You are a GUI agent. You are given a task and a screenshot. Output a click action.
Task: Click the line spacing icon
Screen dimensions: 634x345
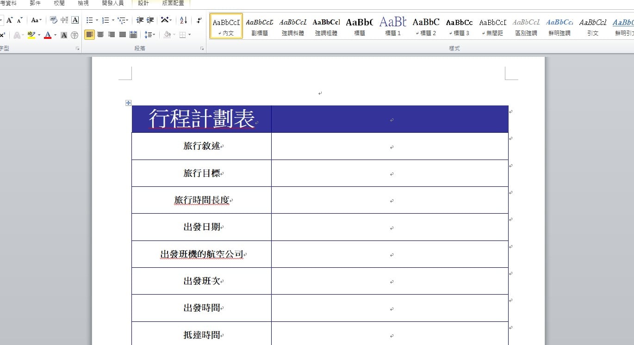click(x=148, y=35)
